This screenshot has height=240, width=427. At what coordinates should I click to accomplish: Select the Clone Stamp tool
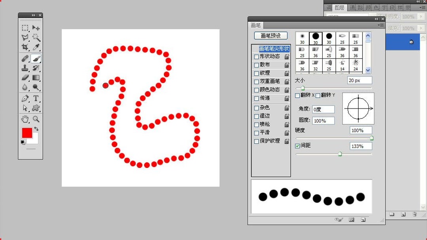(x=25, y=67)
